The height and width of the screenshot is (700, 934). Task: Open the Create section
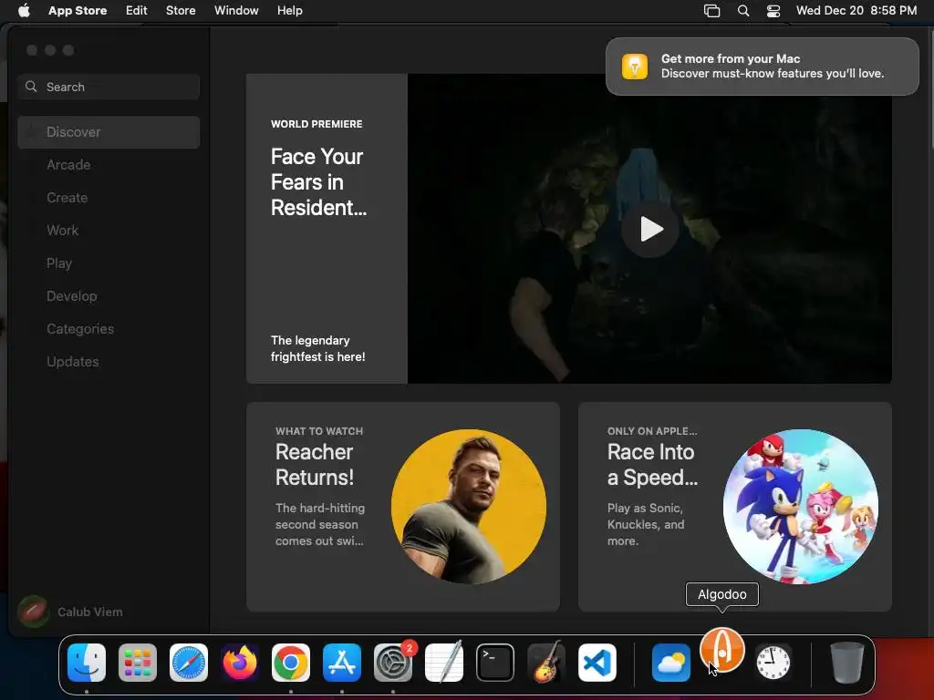[109, 198]
